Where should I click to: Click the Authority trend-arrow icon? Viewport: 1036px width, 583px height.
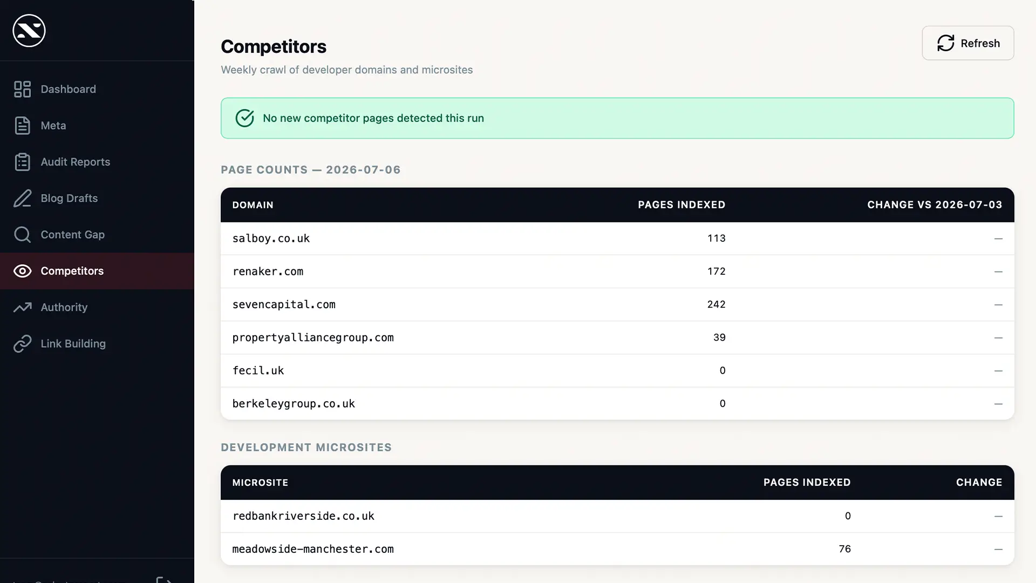pyautogui.click(x=22, y=307)
